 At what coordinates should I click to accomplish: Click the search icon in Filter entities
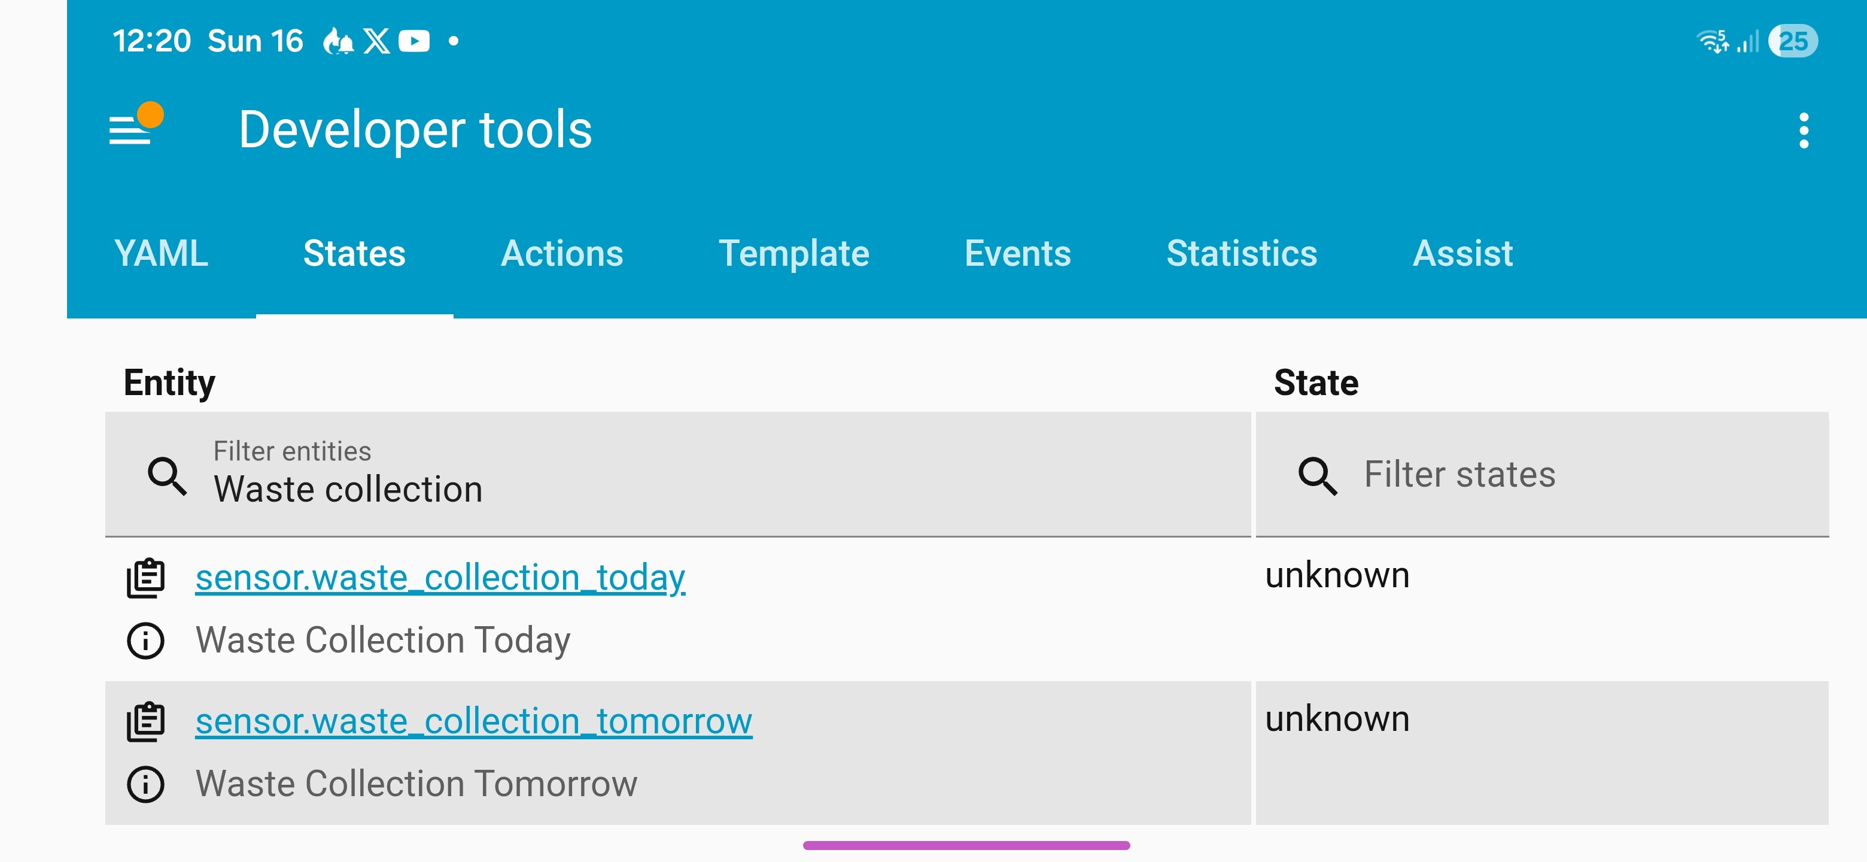(x=168, y=475)
